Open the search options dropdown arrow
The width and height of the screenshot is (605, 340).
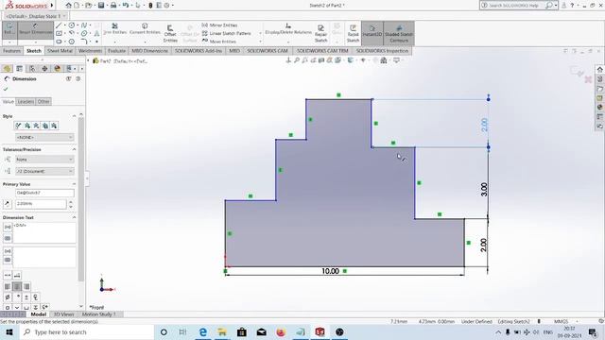click(556, 6)
